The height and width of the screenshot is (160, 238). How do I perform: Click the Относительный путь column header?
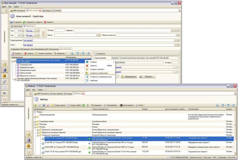116,109
